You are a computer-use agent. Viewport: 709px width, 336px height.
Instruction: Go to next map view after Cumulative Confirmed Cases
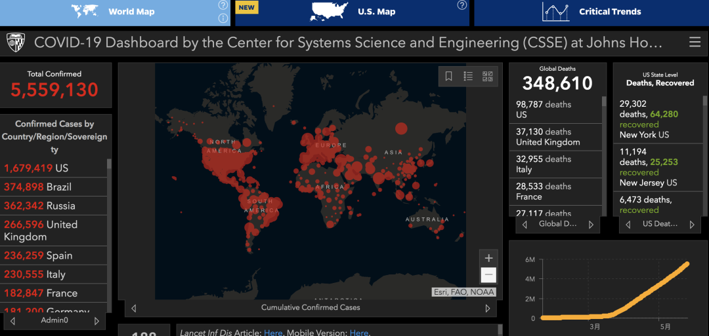[x=487, y=308]
